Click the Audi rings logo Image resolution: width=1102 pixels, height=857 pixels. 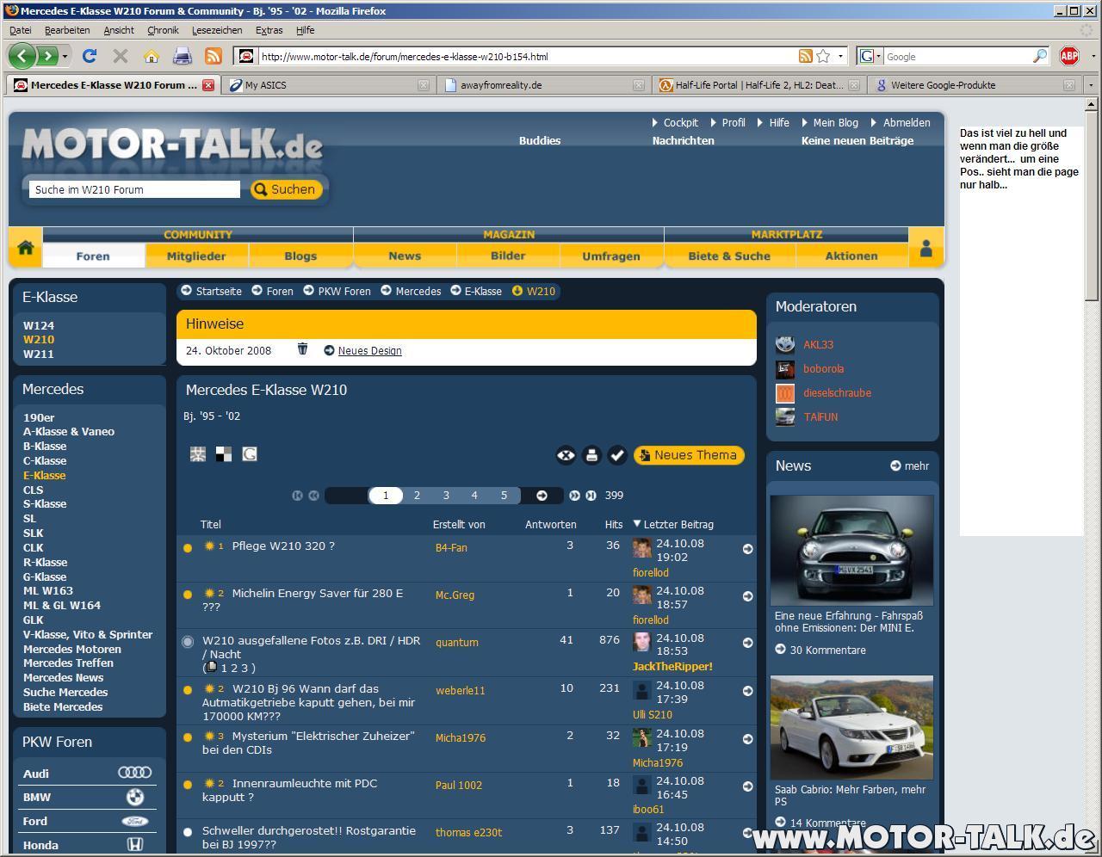point(134,773)
